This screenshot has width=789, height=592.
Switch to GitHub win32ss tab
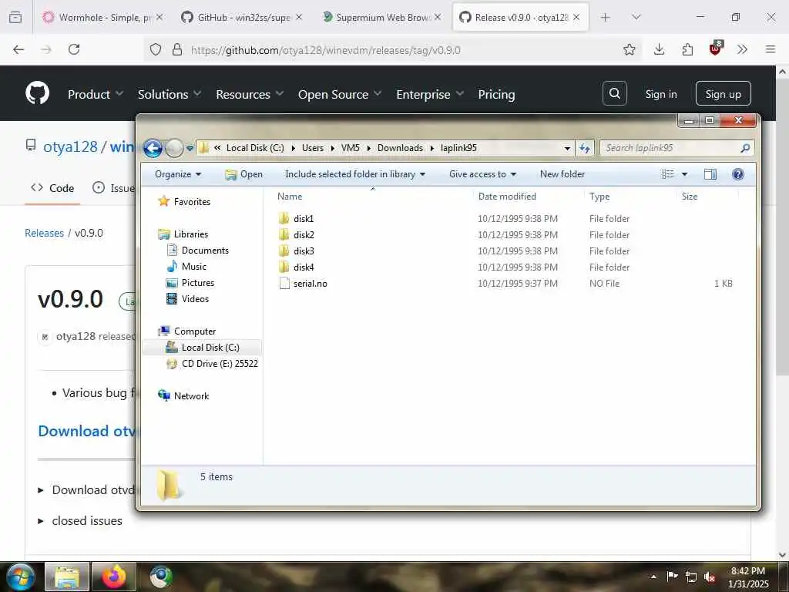[x=241, y=17]
